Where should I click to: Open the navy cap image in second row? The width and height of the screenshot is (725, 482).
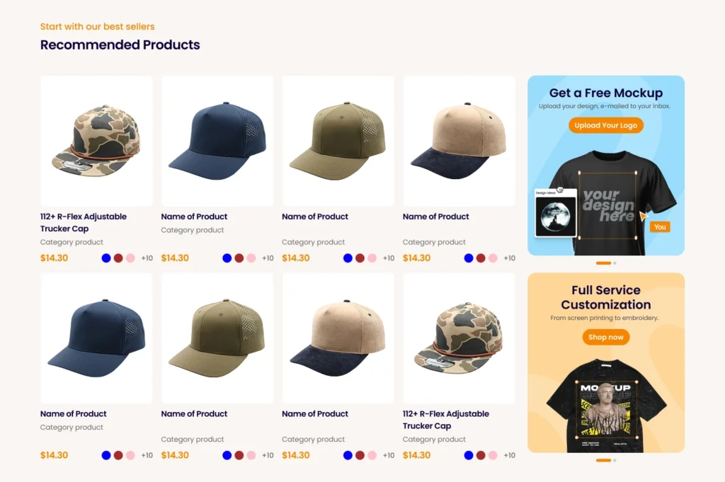click(x=96, y=338)
